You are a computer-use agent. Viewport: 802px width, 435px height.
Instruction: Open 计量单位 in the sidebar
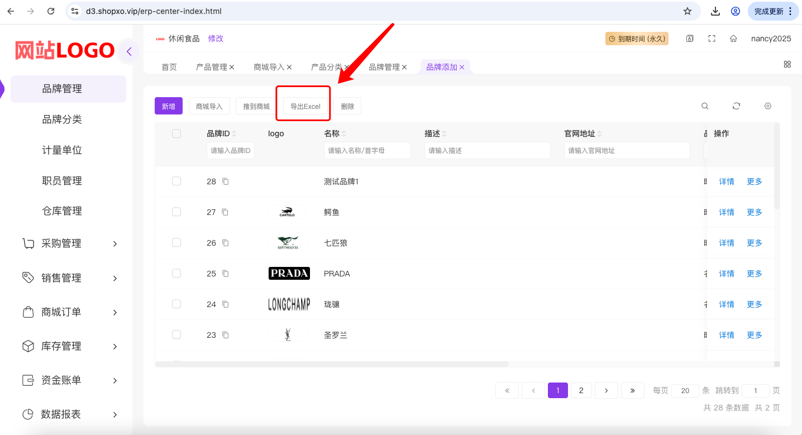click(62, 150)
